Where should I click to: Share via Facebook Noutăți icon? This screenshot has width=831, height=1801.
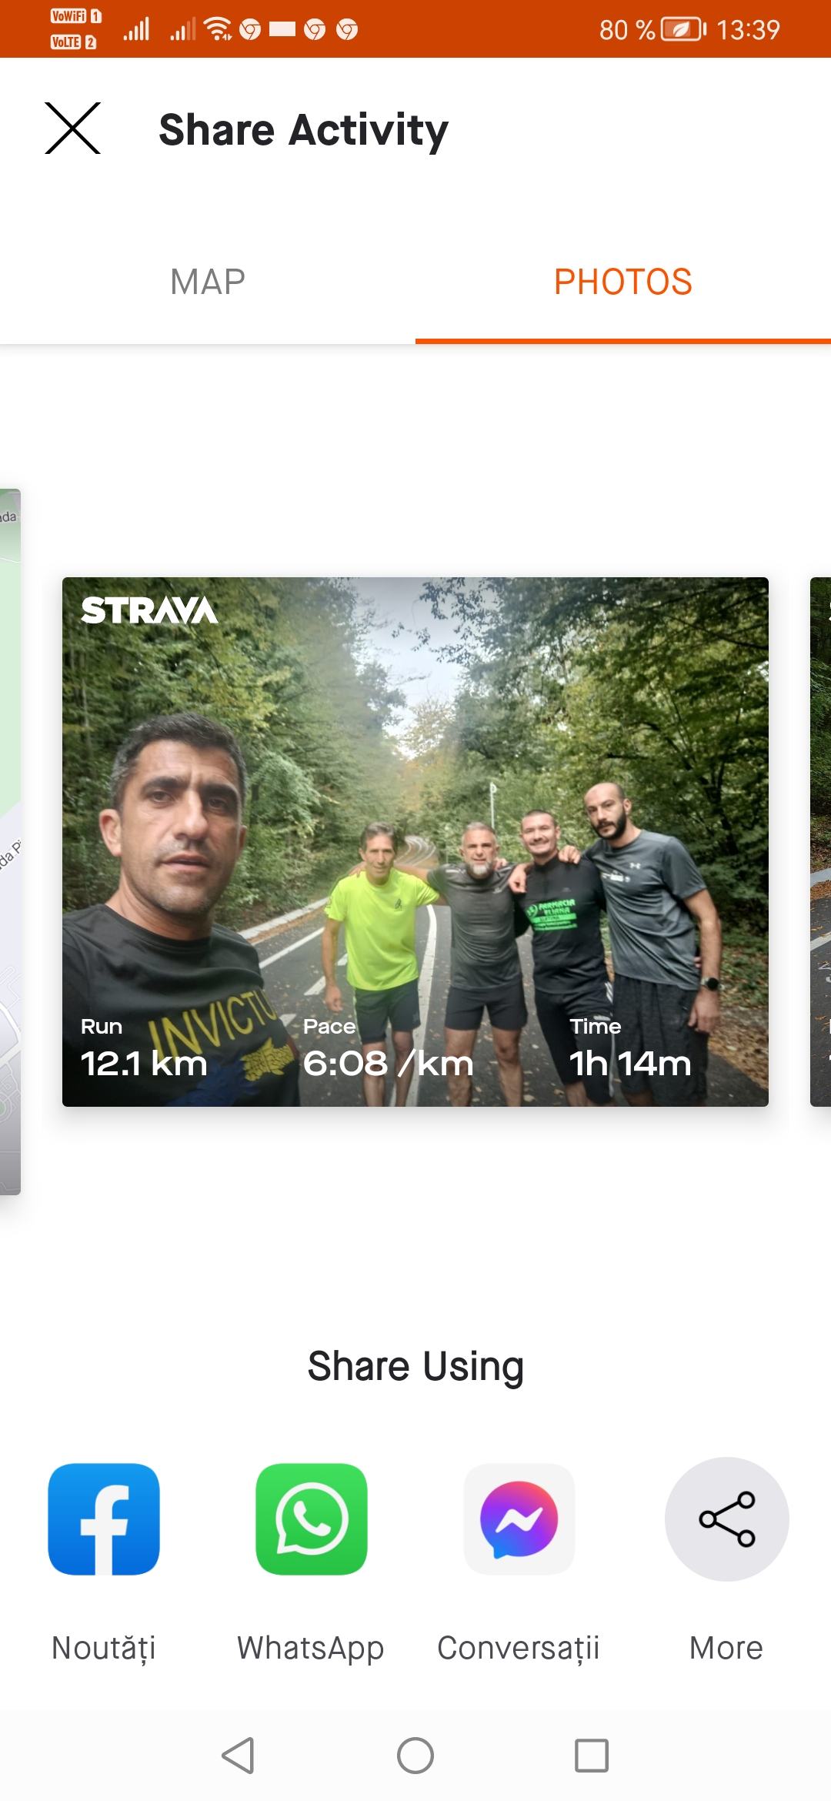104,1519
